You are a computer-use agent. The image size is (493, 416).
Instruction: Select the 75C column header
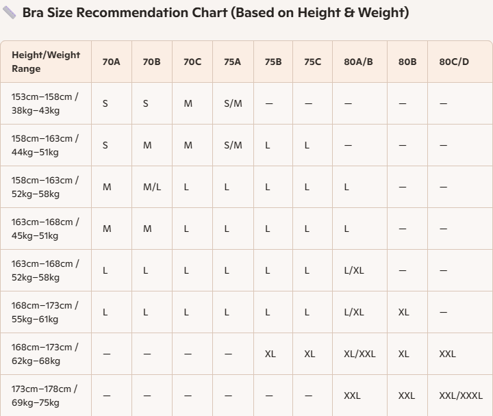click(312, 62)
